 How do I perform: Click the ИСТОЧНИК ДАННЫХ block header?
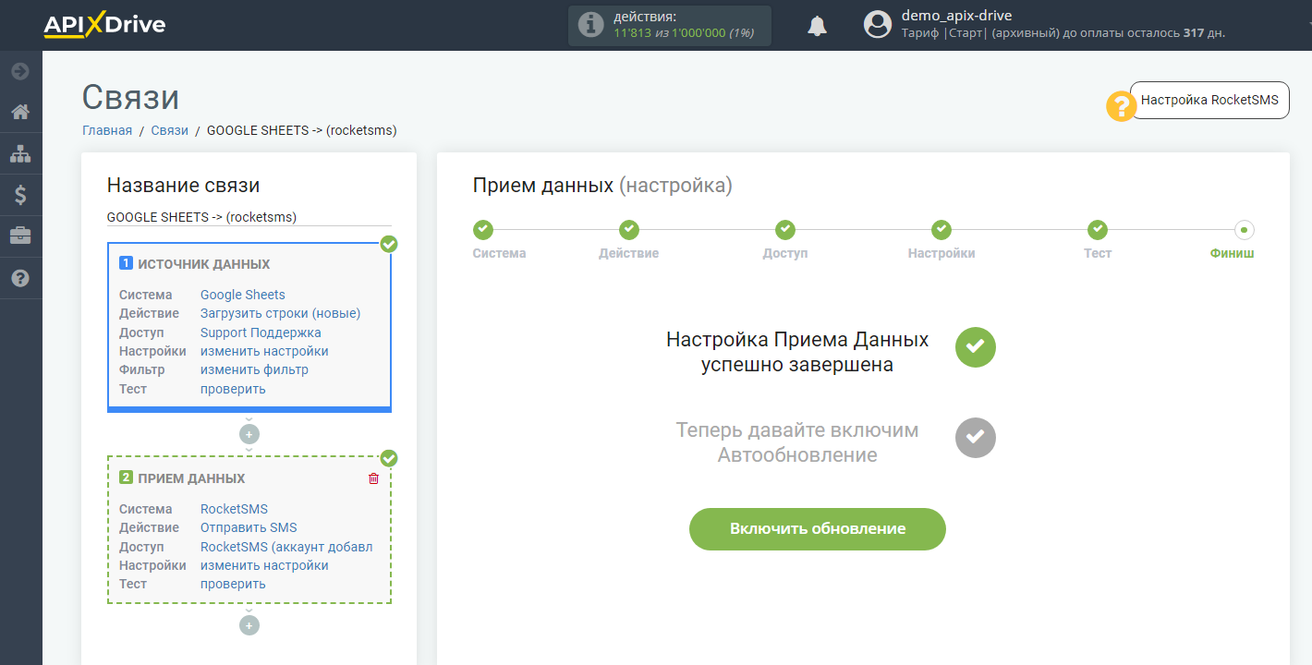195,263
